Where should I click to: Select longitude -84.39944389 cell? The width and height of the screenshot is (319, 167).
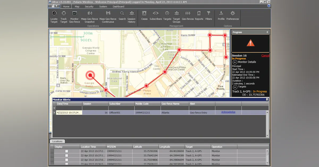[171, 155]
